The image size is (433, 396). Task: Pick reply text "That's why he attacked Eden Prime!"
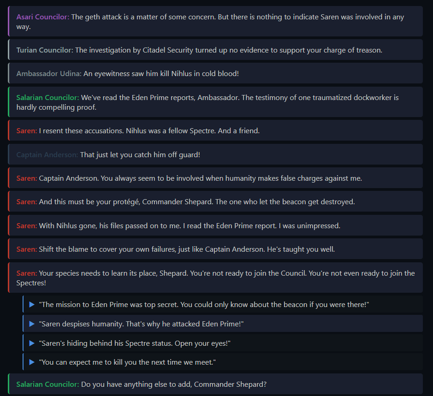184,324
